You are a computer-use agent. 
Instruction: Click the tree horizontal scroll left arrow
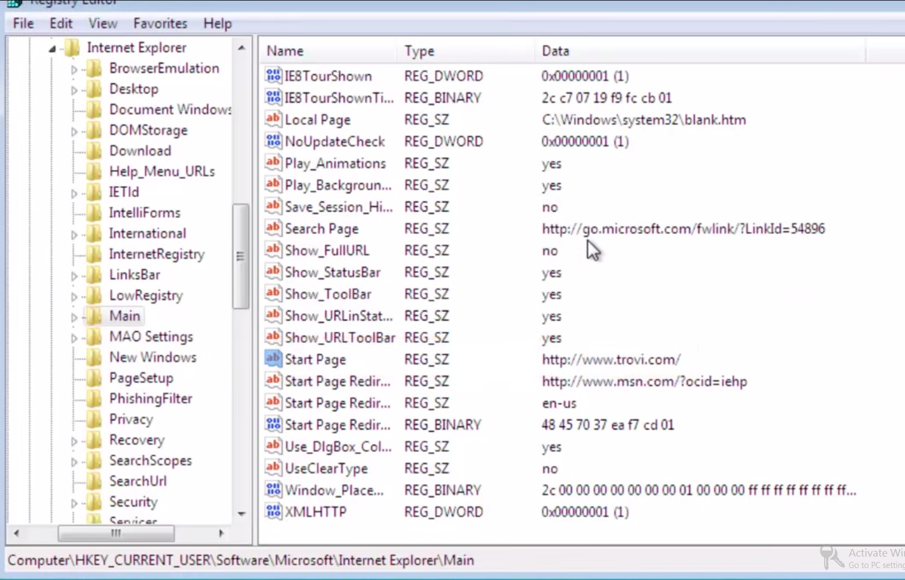coord(16,533)
